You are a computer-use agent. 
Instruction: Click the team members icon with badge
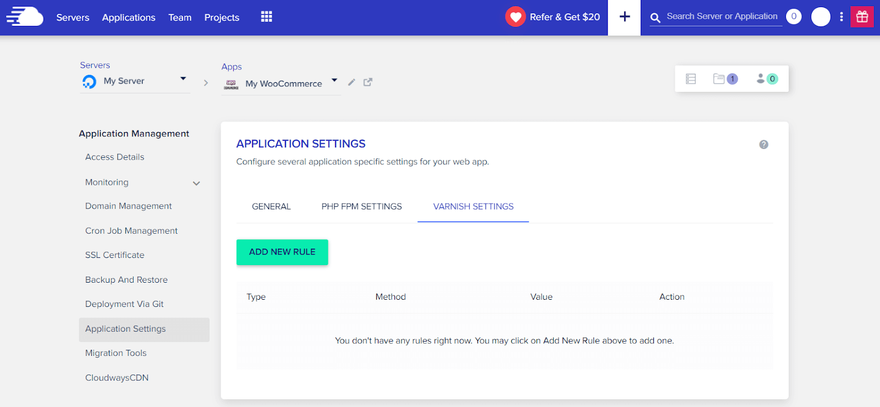767,79
